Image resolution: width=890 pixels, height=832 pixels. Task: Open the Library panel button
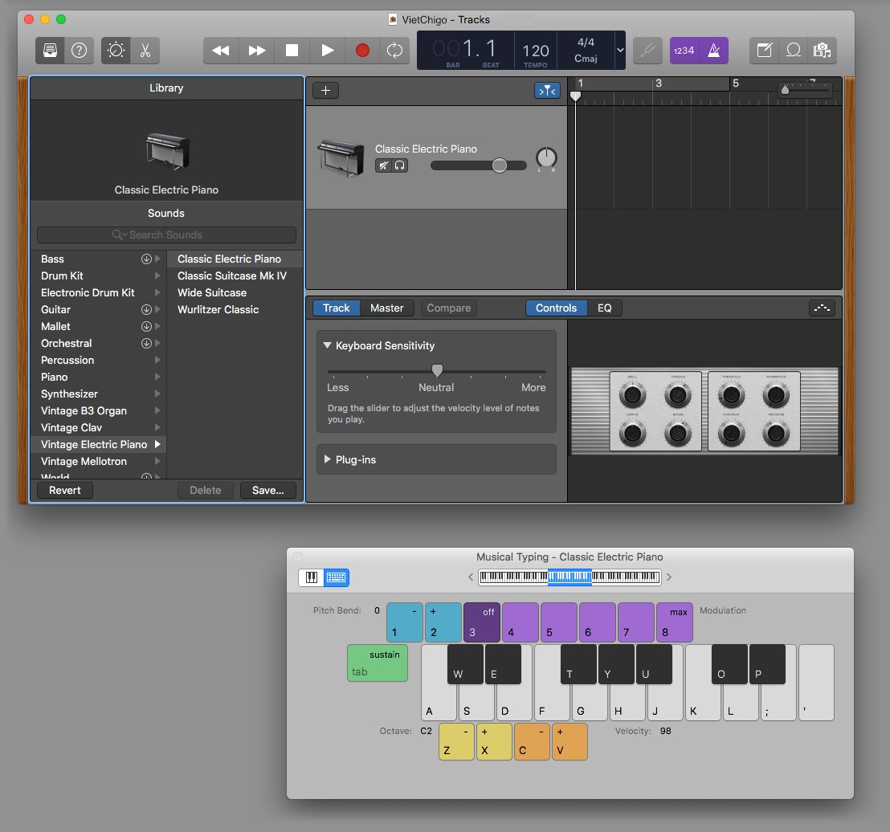pyautogui.click(x=50, y=50)
